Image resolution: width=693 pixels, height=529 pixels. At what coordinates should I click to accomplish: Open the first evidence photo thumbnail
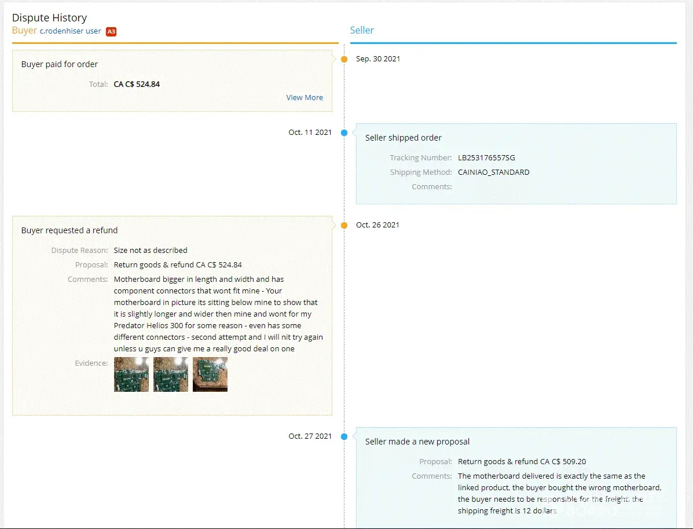[x=131, y=374]
